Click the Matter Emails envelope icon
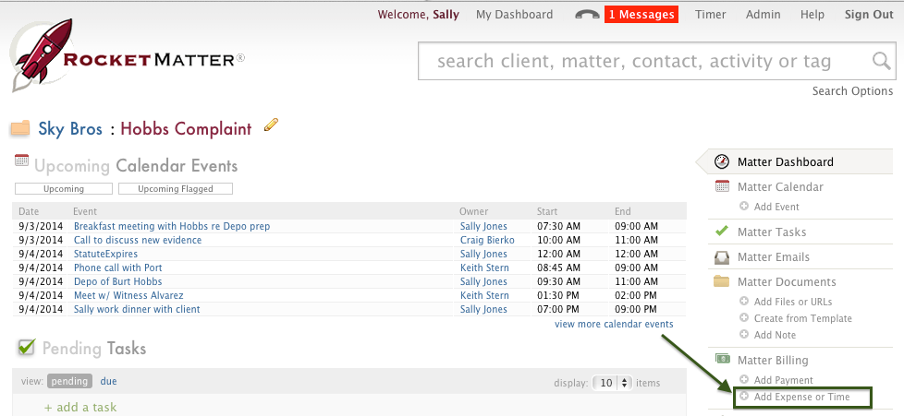The image size is (904, 416). pyautogui.click(x=722, y=257)
